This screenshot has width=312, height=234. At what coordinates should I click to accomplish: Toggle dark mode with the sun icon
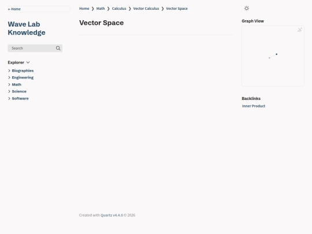pos(247,8)
